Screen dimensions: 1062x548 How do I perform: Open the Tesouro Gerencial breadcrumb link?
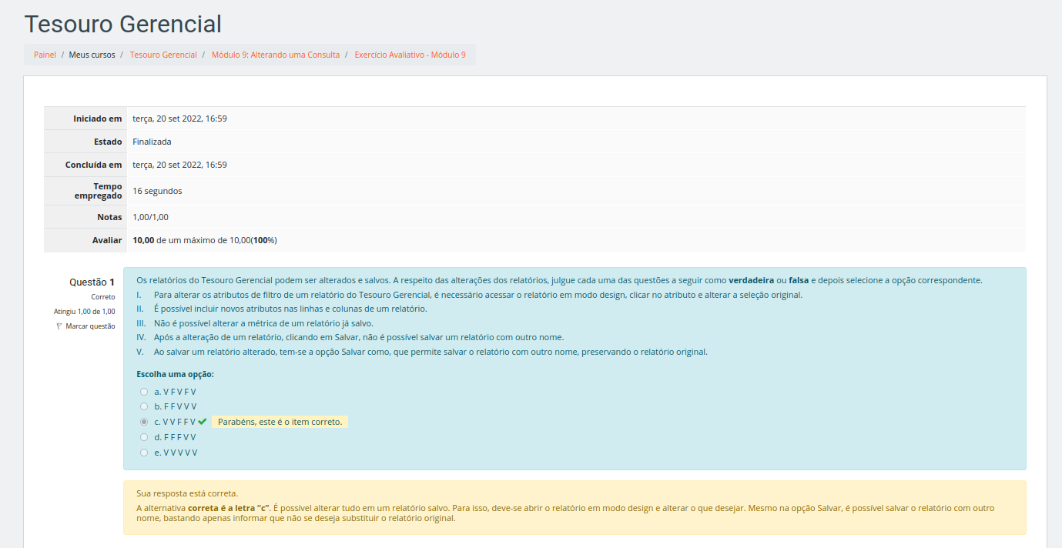click(163, 55)
